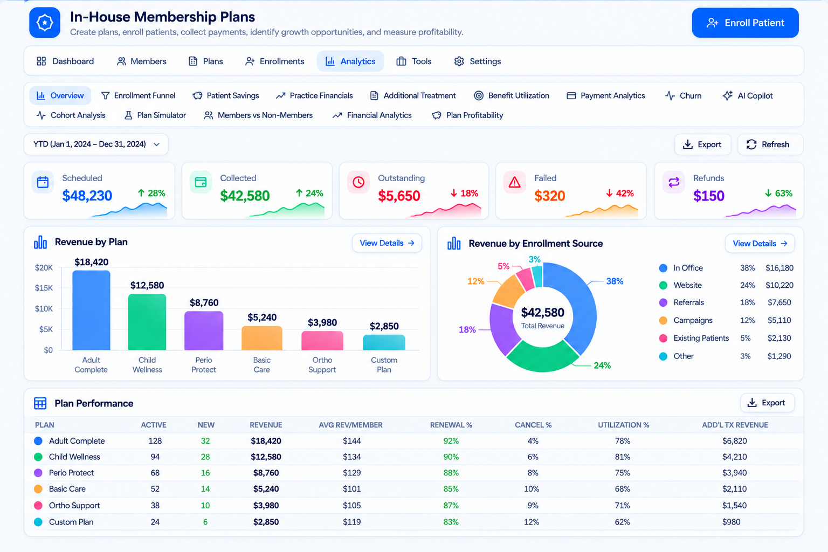
Task: Click Adult Complete in Plan Performance table
Action: (77, 441)
